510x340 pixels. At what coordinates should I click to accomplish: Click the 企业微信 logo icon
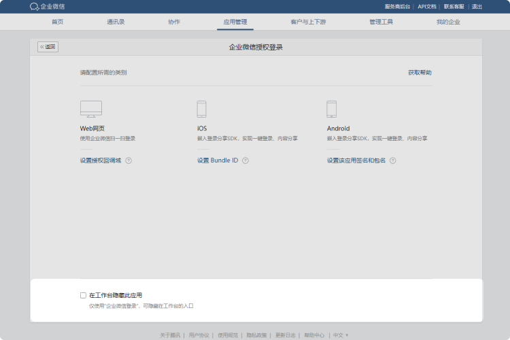[34, 7]
